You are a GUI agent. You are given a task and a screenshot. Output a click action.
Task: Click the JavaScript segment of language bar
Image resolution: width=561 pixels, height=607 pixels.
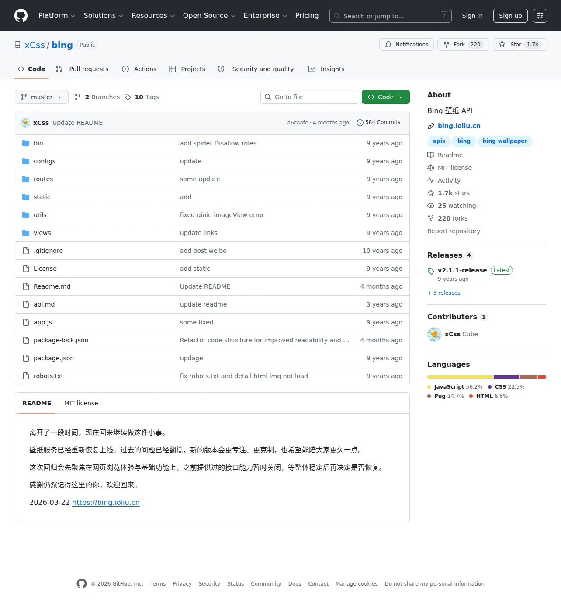coord(460,377)
